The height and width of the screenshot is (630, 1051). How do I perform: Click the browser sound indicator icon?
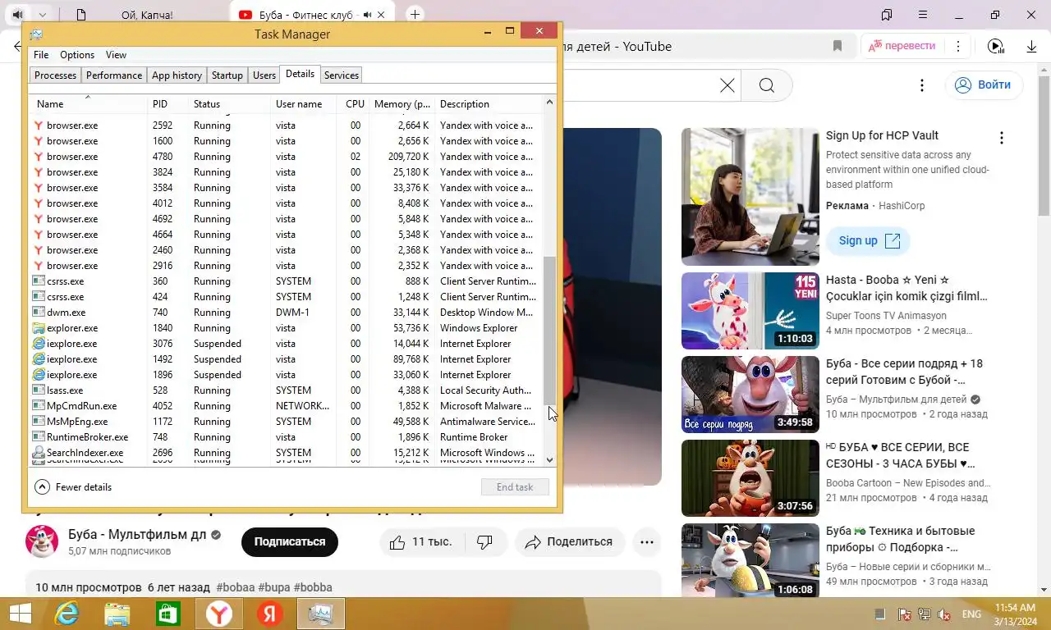[995, 46]
